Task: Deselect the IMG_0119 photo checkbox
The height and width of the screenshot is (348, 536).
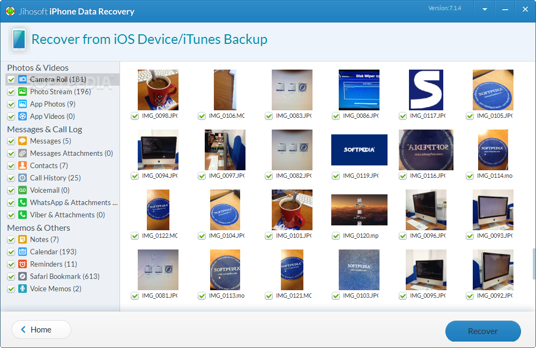Action: [336, 176]
